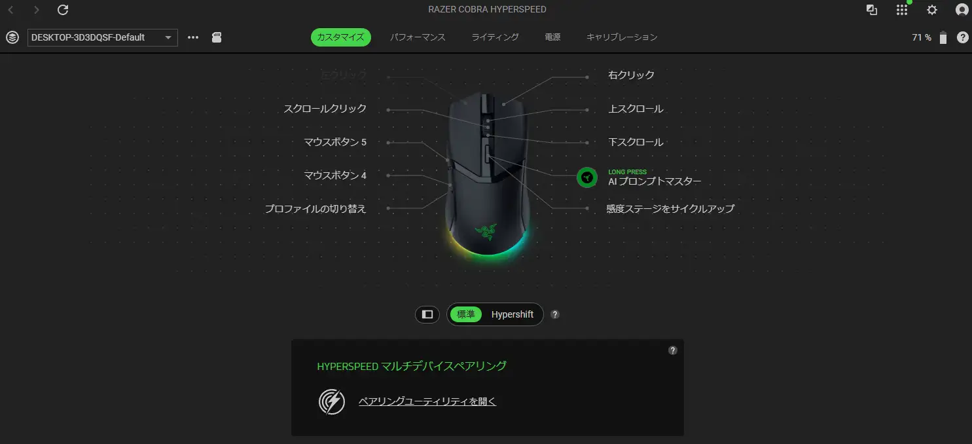Switch to Hypershift mode
This screenshot has height=444, width=972.
[x=513, y=314]
